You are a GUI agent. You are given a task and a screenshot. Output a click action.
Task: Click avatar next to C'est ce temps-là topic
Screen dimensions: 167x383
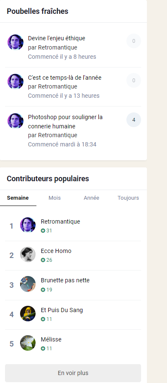[15, 81]
